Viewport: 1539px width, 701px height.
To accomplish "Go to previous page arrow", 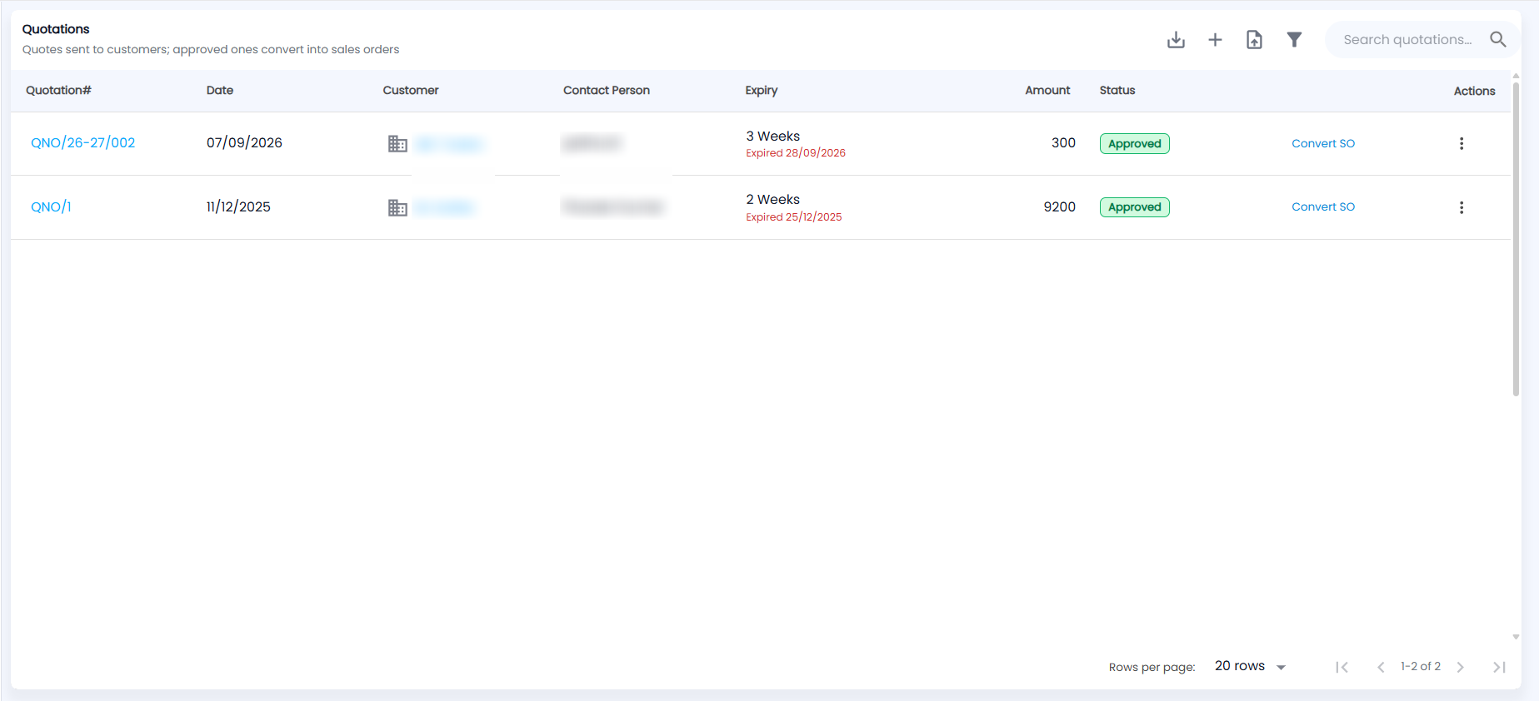I will pos(1381,667).
